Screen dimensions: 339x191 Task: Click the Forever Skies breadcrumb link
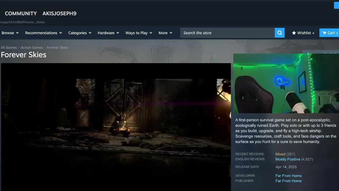57,47
